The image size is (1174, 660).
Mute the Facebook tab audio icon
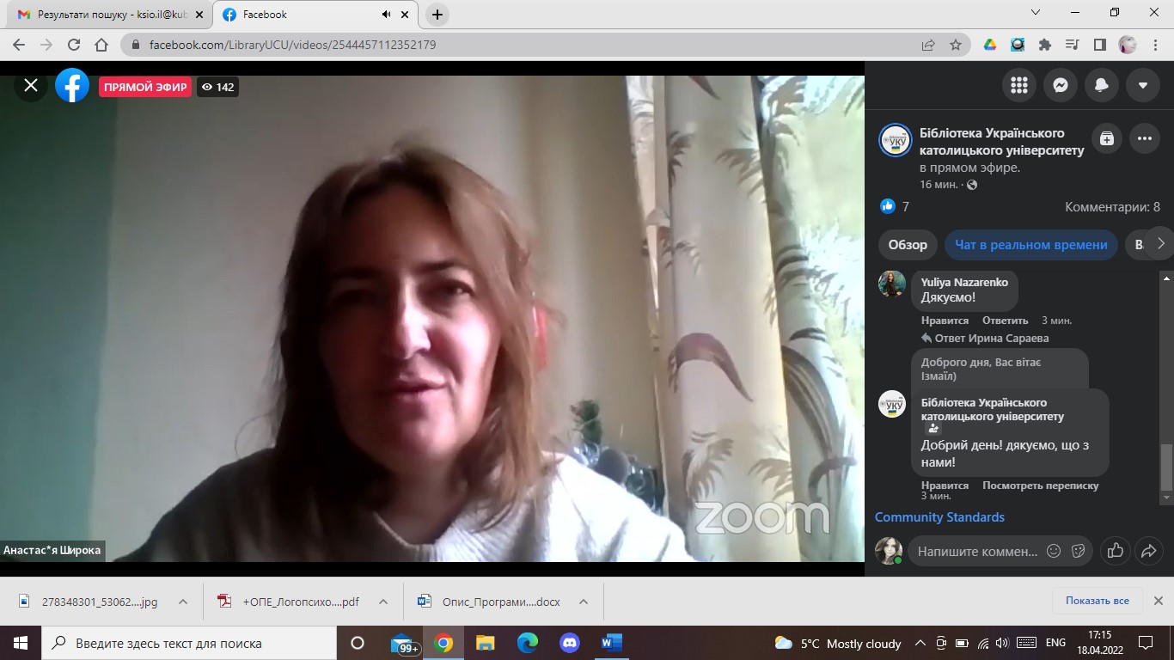[386, 15]
